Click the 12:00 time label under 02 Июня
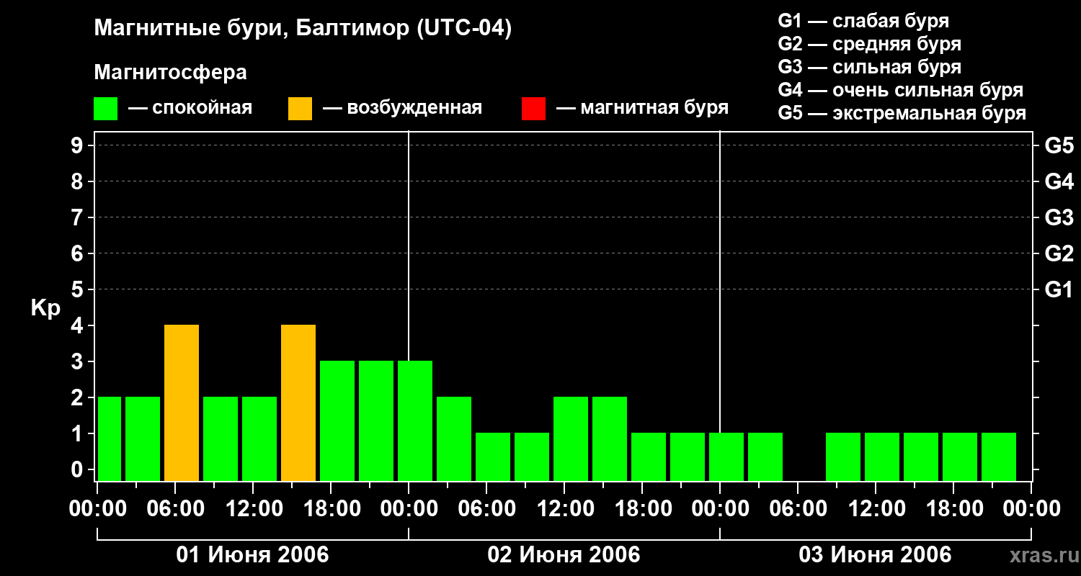 [x=564, y=509]
